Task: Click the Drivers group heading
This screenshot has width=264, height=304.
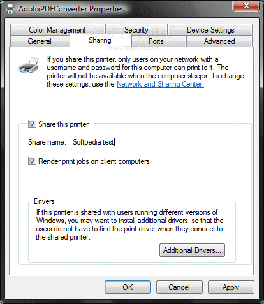Action: [x=44, y=201]
